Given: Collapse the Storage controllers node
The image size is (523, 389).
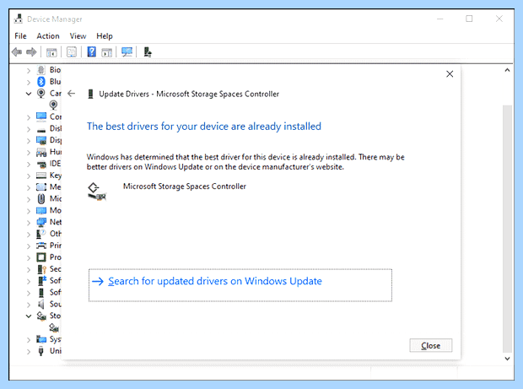Looking at the screenshot, I should click(29, 316).
